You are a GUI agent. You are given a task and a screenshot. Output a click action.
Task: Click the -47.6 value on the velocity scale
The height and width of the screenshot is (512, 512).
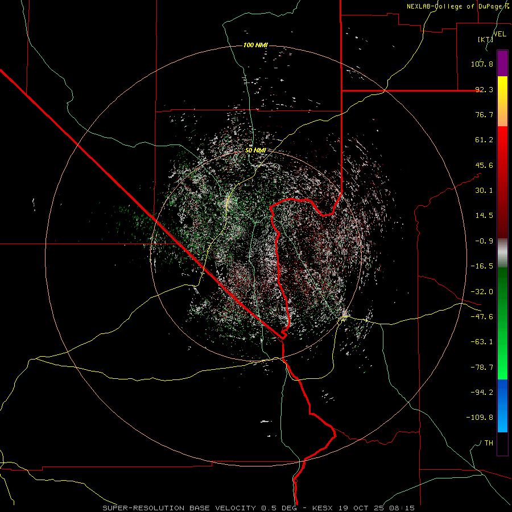point(482,317)
